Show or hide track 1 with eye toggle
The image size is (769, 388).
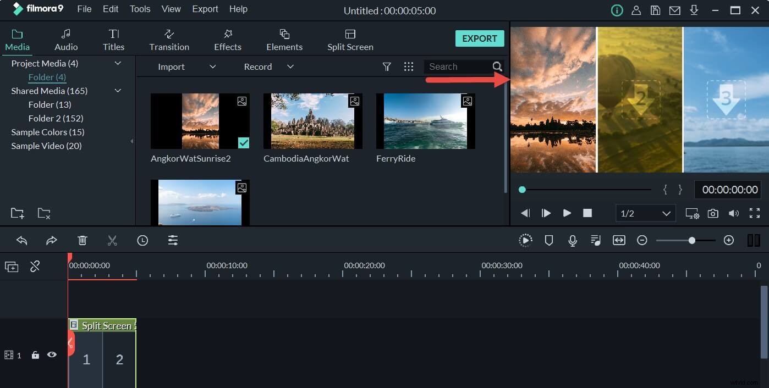tap(52, 354)
